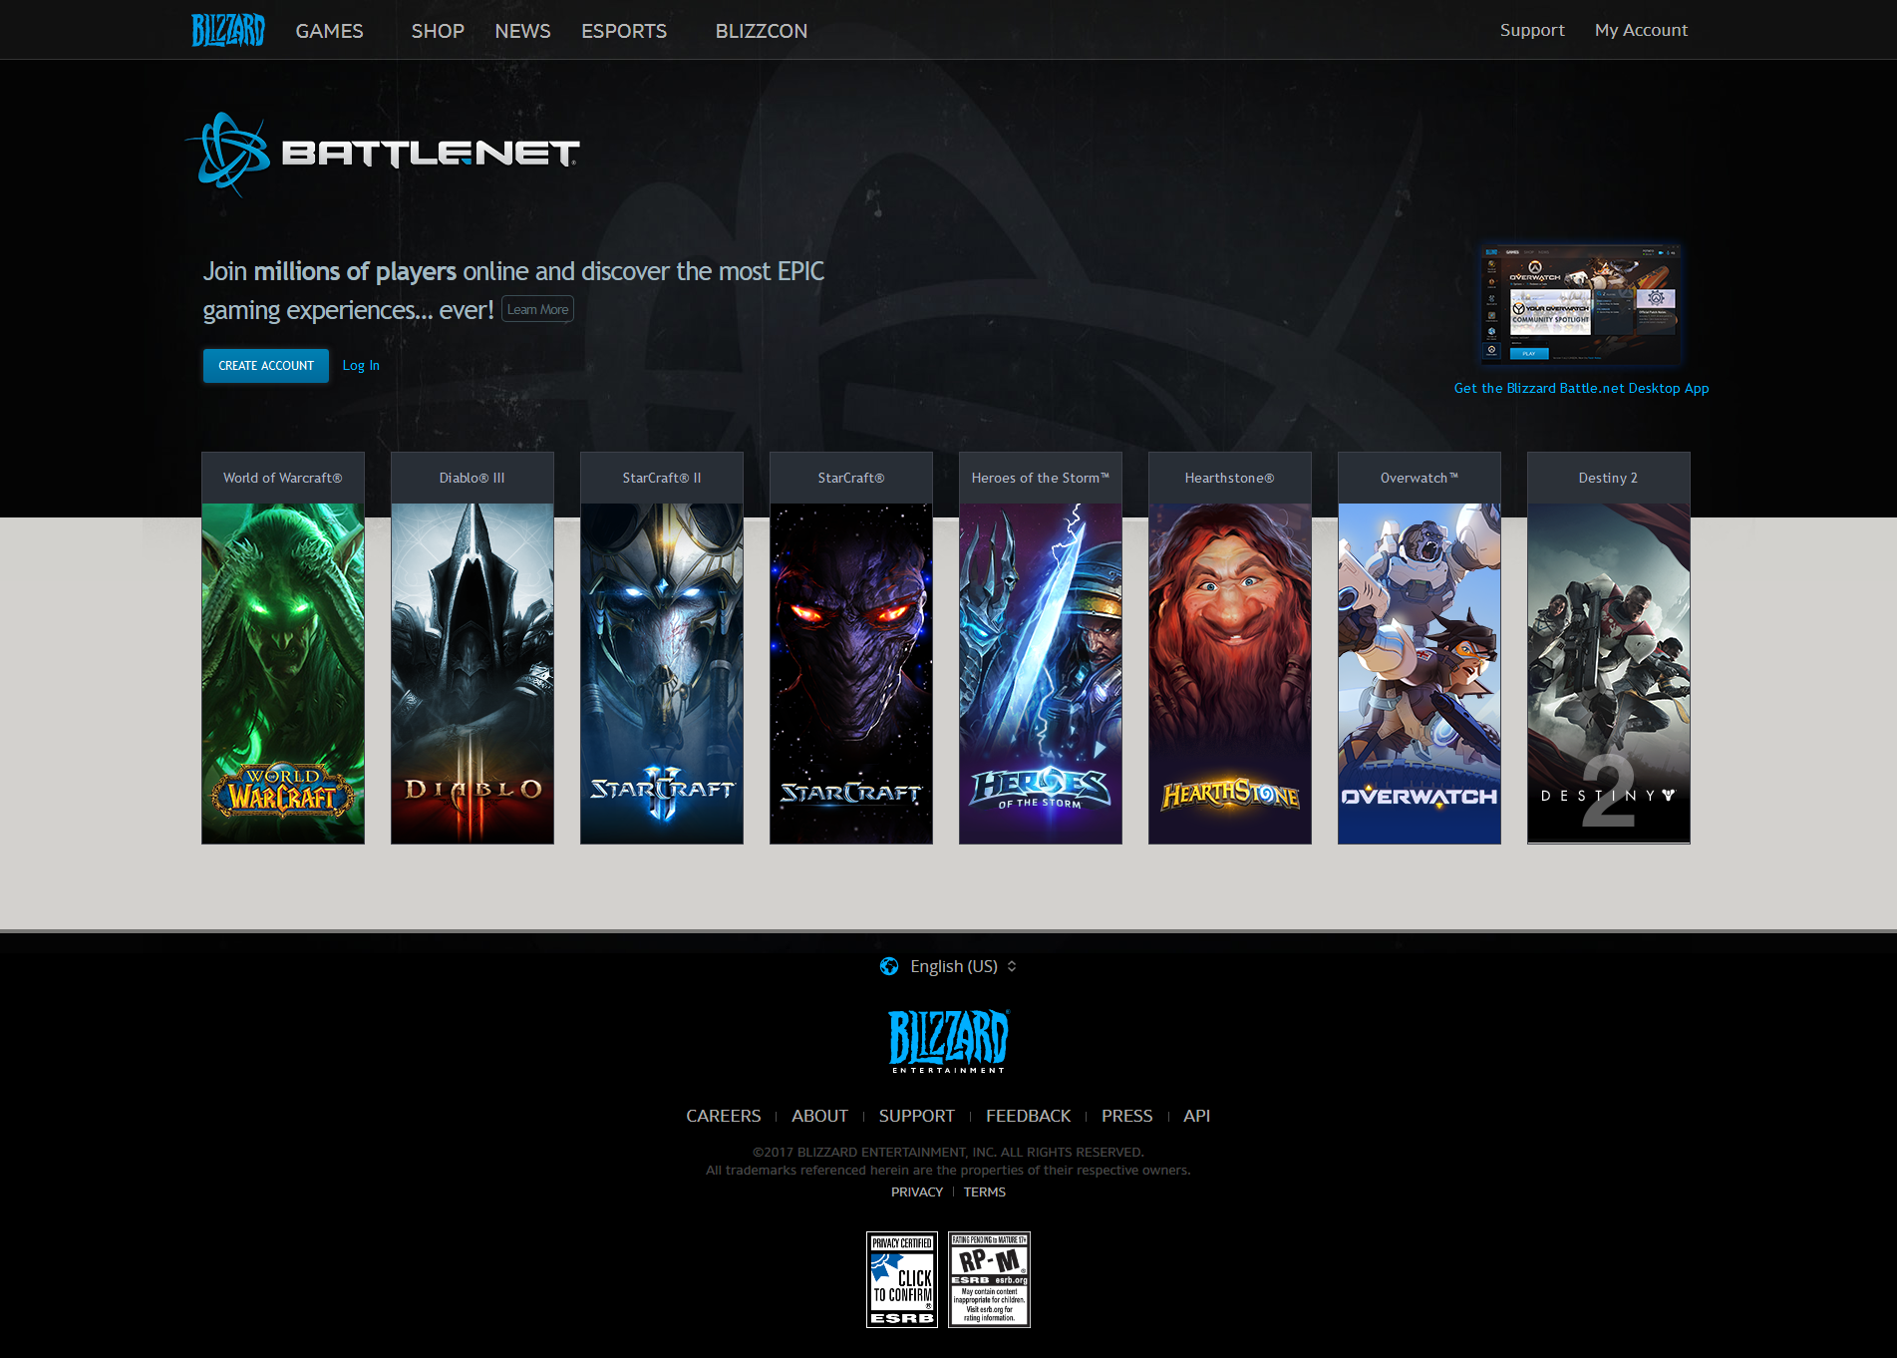Click the CREATE ACCOUNT button
Viewport: 1897px width, 1358px height.
pyautogui.click(x=266, y=366)
